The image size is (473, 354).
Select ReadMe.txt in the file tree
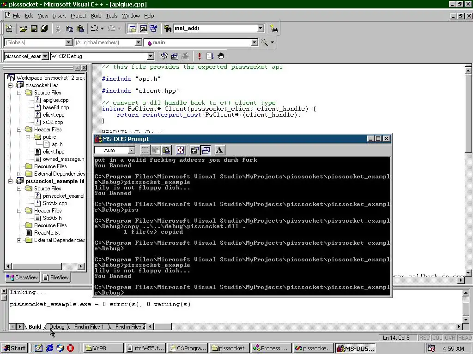point(47,233)
